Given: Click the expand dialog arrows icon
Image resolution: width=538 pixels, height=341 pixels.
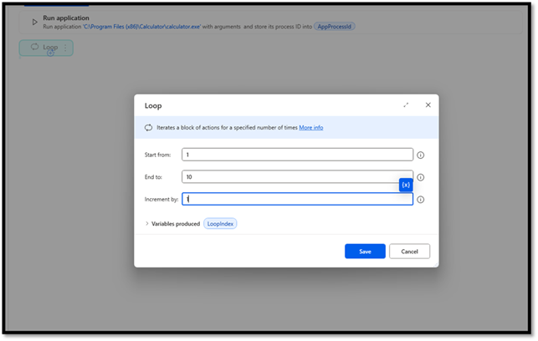Looking at the screenshot, I should 406,105.
